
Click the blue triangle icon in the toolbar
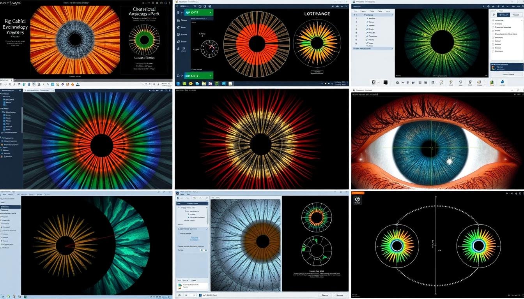coord(78,84)
